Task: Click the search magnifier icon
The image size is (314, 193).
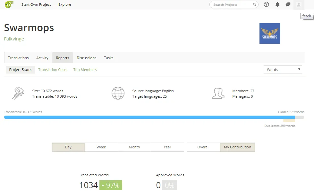Action: (x=254, y=4)
